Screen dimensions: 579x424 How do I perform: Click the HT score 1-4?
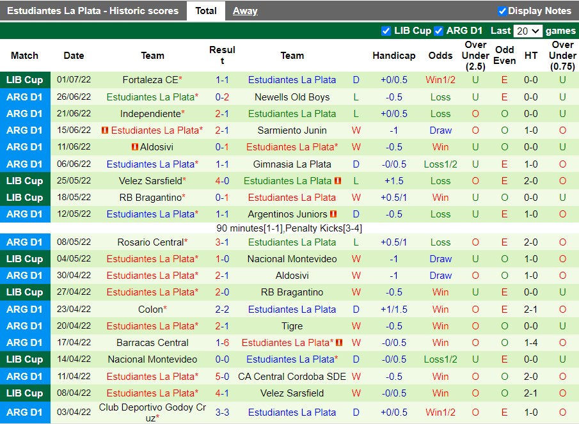point(531,342)
